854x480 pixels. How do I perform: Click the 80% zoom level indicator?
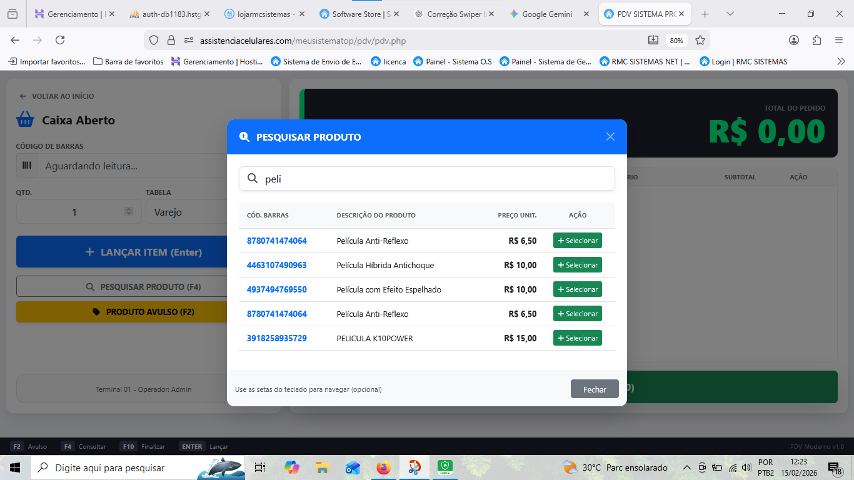coord(676,41)
